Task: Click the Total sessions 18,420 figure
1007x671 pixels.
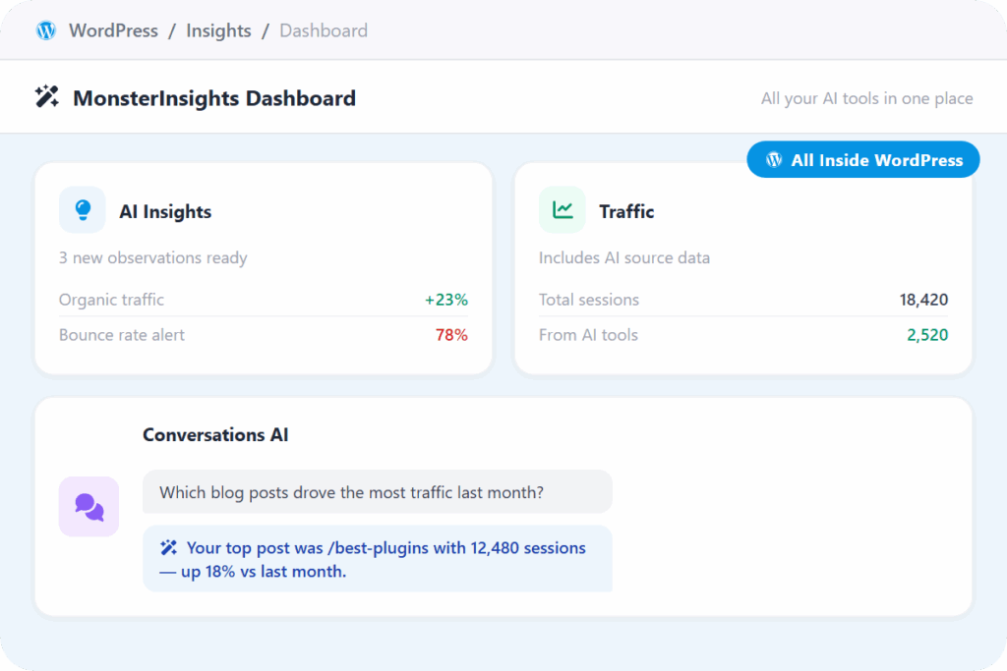Action: pos(923,300)
